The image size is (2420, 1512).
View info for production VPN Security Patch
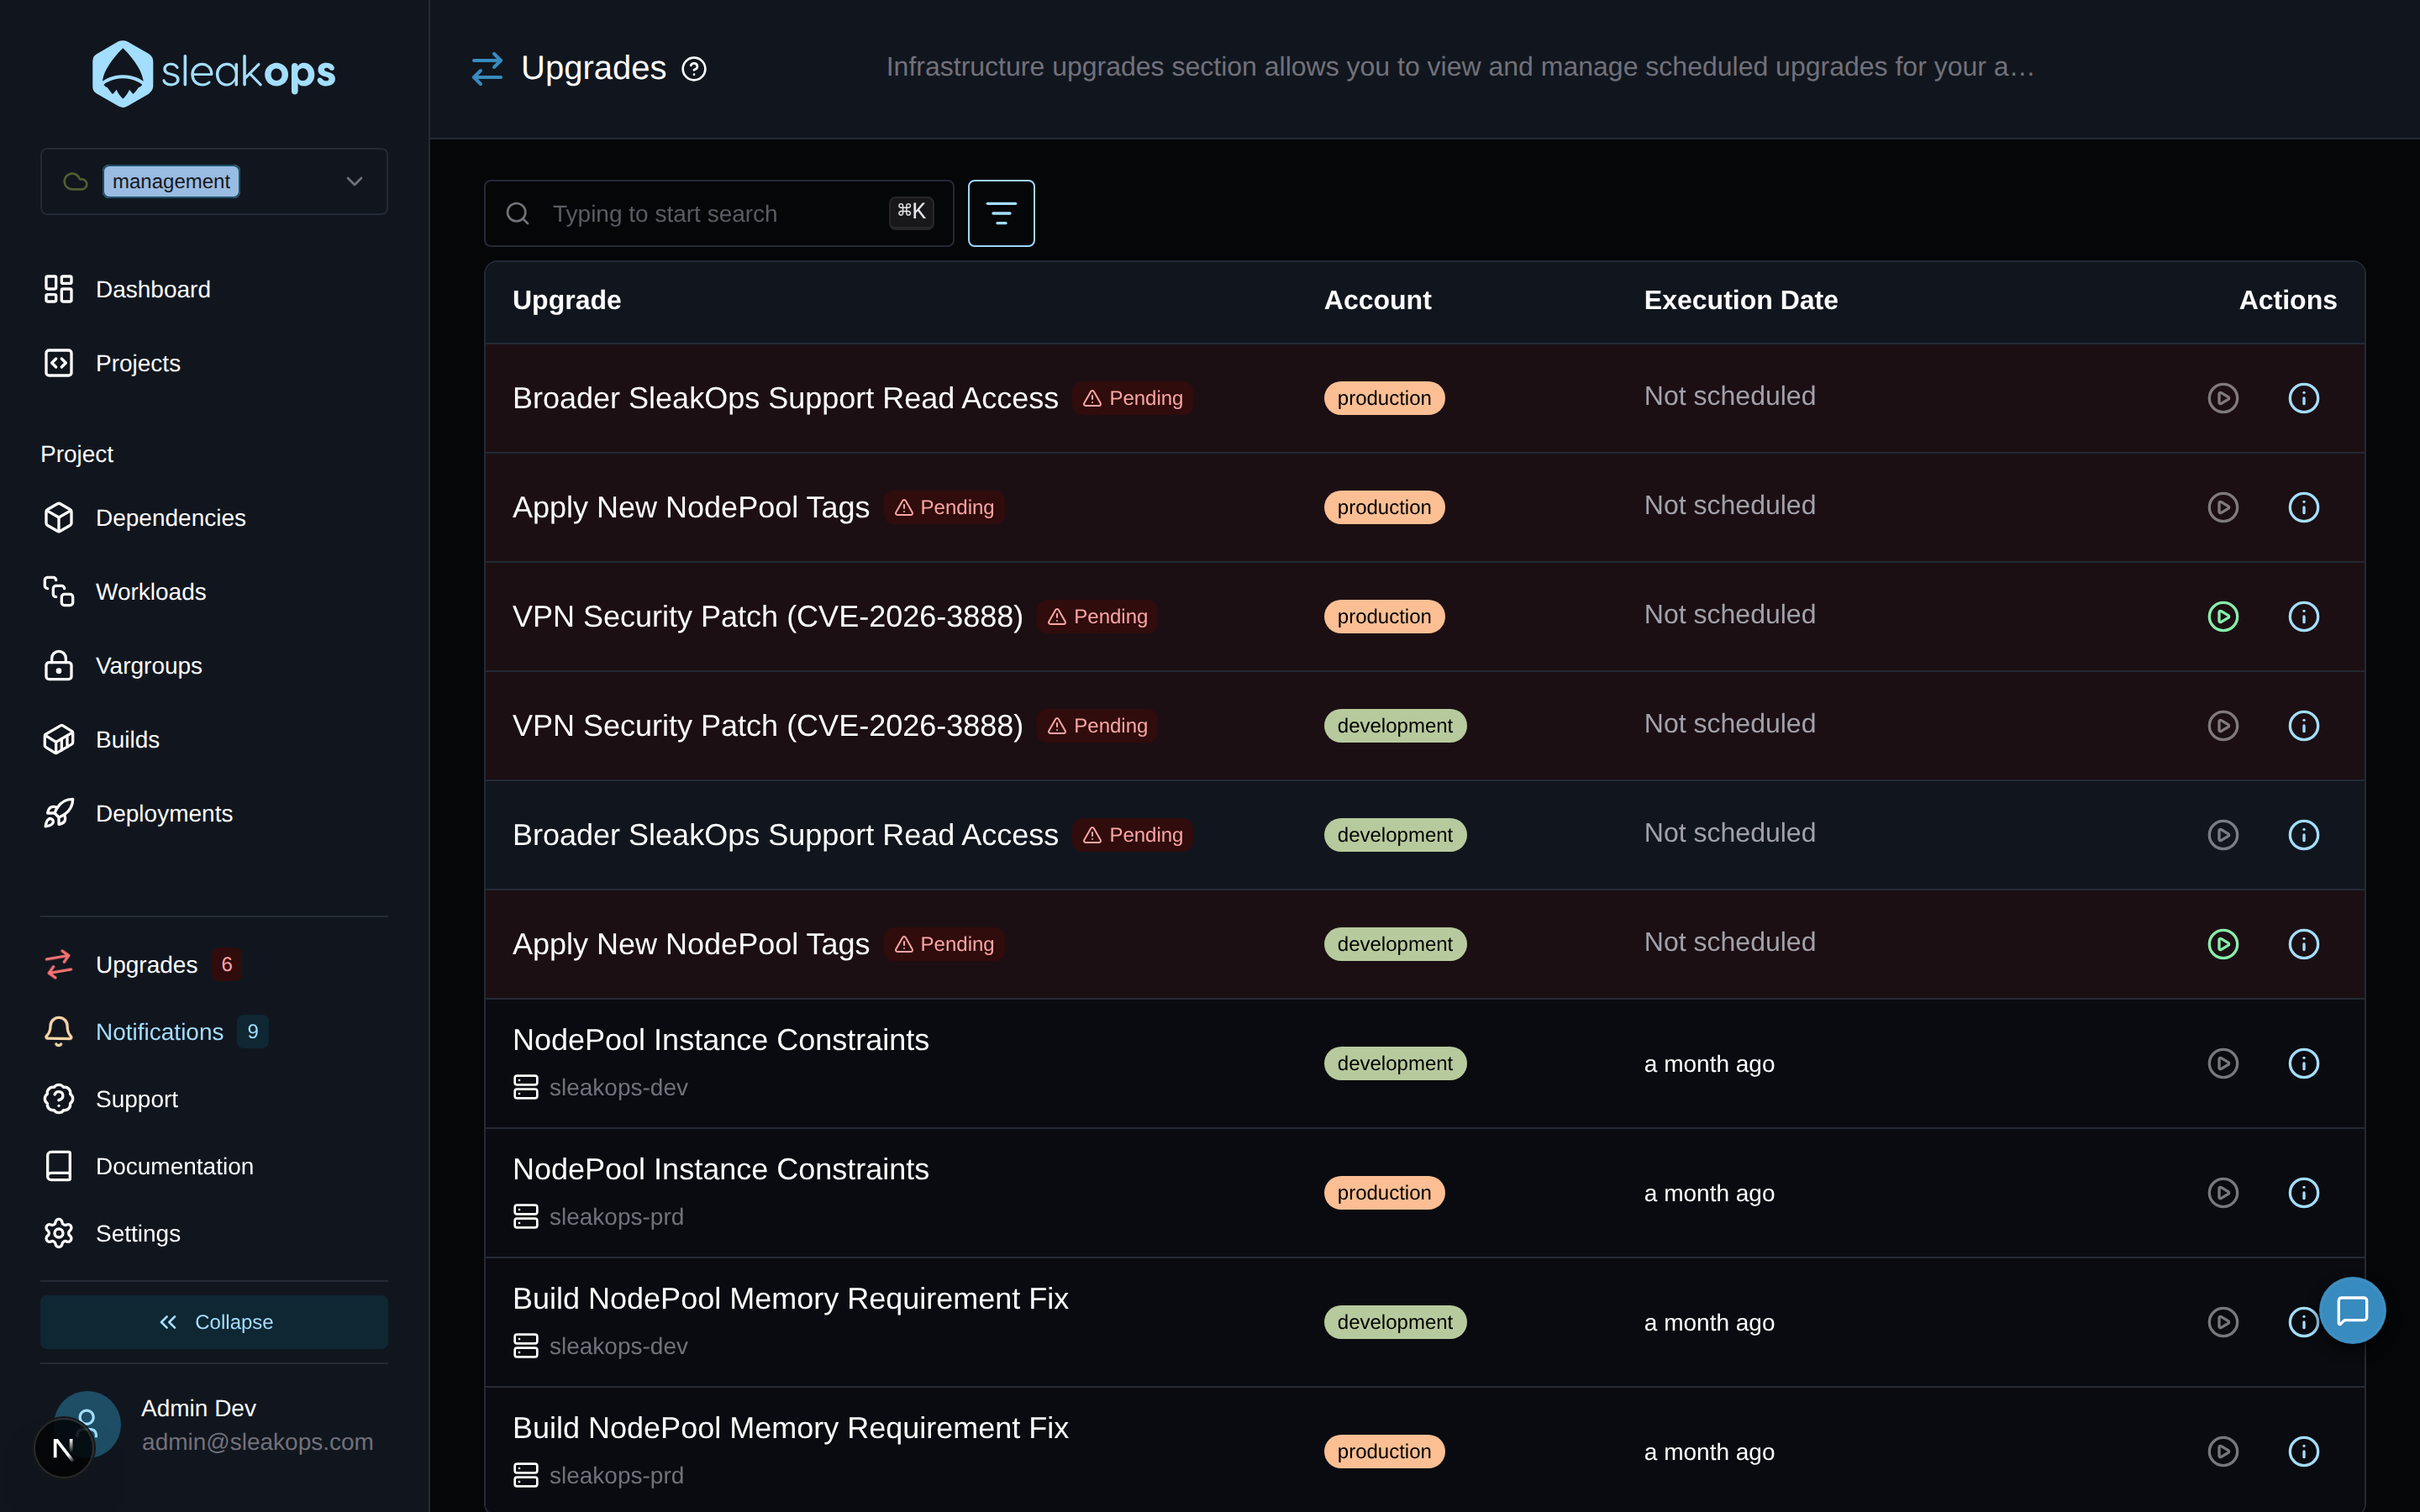[2304, 616]
